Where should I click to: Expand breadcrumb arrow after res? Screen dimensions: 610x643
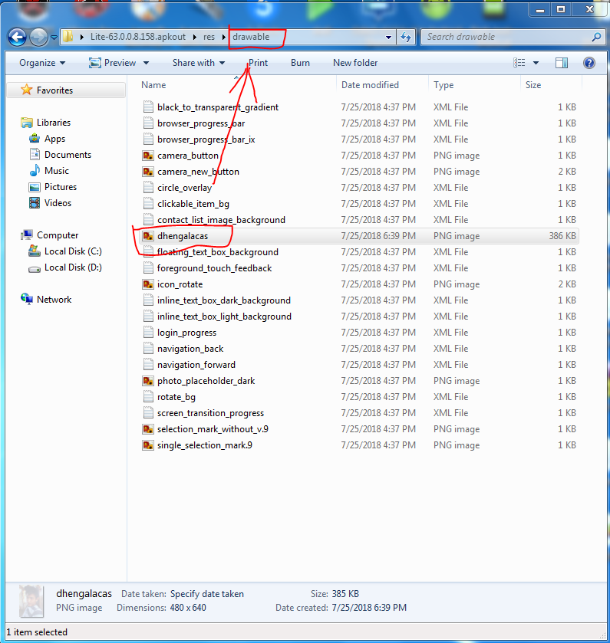click(x=224, y=37)
